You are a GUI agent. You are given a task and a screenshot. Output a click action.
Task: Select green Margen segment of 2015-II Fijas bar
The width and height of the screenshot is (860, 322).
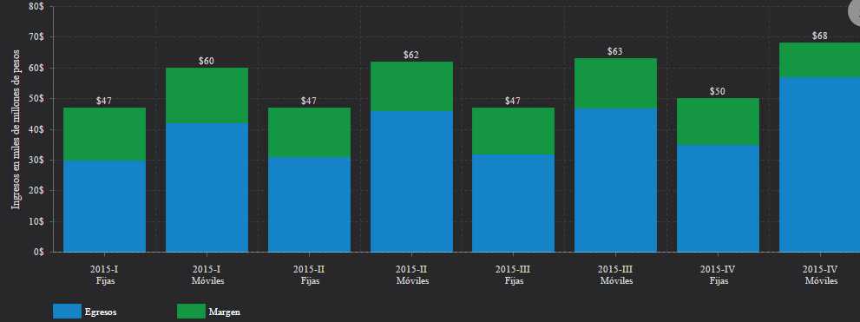[309, 132]
